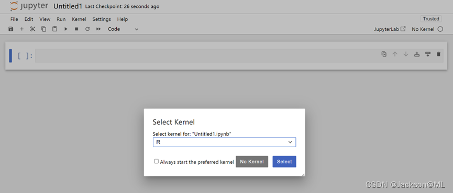Move the cell down with the arrow icon

tap(406, 54)
